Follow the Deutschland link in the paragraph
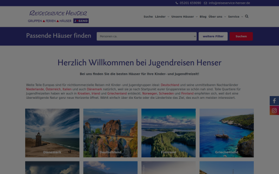Screen dimensions: 279x174 170,85
